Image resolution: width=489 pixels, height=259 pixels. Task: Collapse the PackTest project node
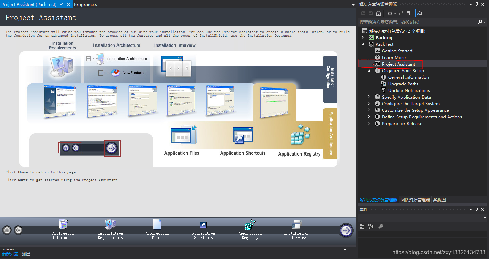pos(363,44)
